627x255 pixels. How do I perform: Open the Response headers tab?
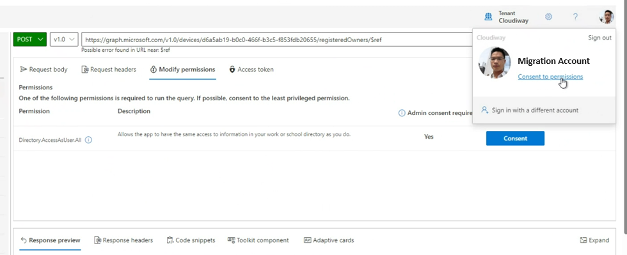(123, 240)
